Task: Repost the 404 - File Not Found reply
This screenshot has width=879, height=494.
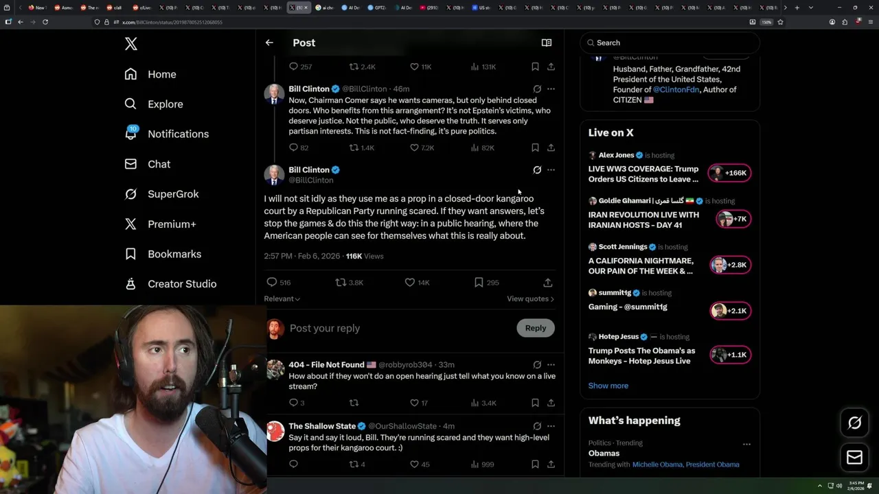Action: click(x=354, y=403)
